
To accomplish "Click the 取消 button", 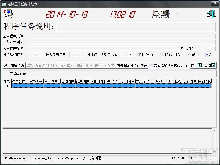I will 89,65.
